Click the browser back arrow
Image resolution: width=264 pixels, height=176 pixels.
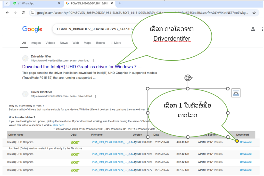pos(7,13)
